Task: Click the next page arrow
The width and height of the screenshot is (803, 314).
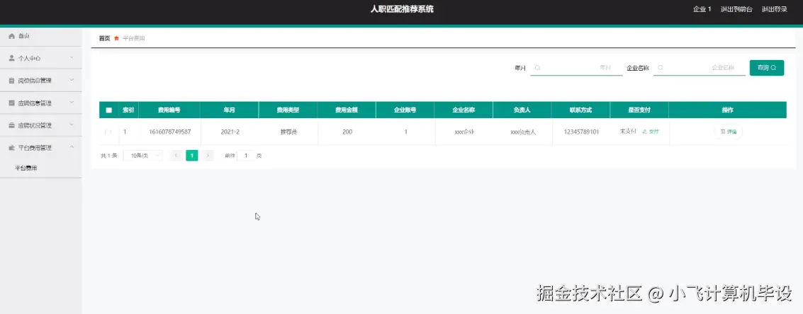Action: coord(208,156)
